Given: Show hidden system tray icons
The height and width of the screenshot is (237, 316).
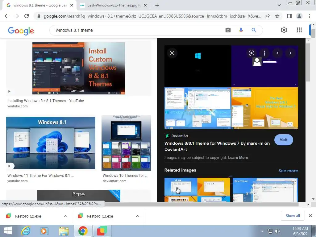Looking at the screenshot, I should (x=262, y=231).
